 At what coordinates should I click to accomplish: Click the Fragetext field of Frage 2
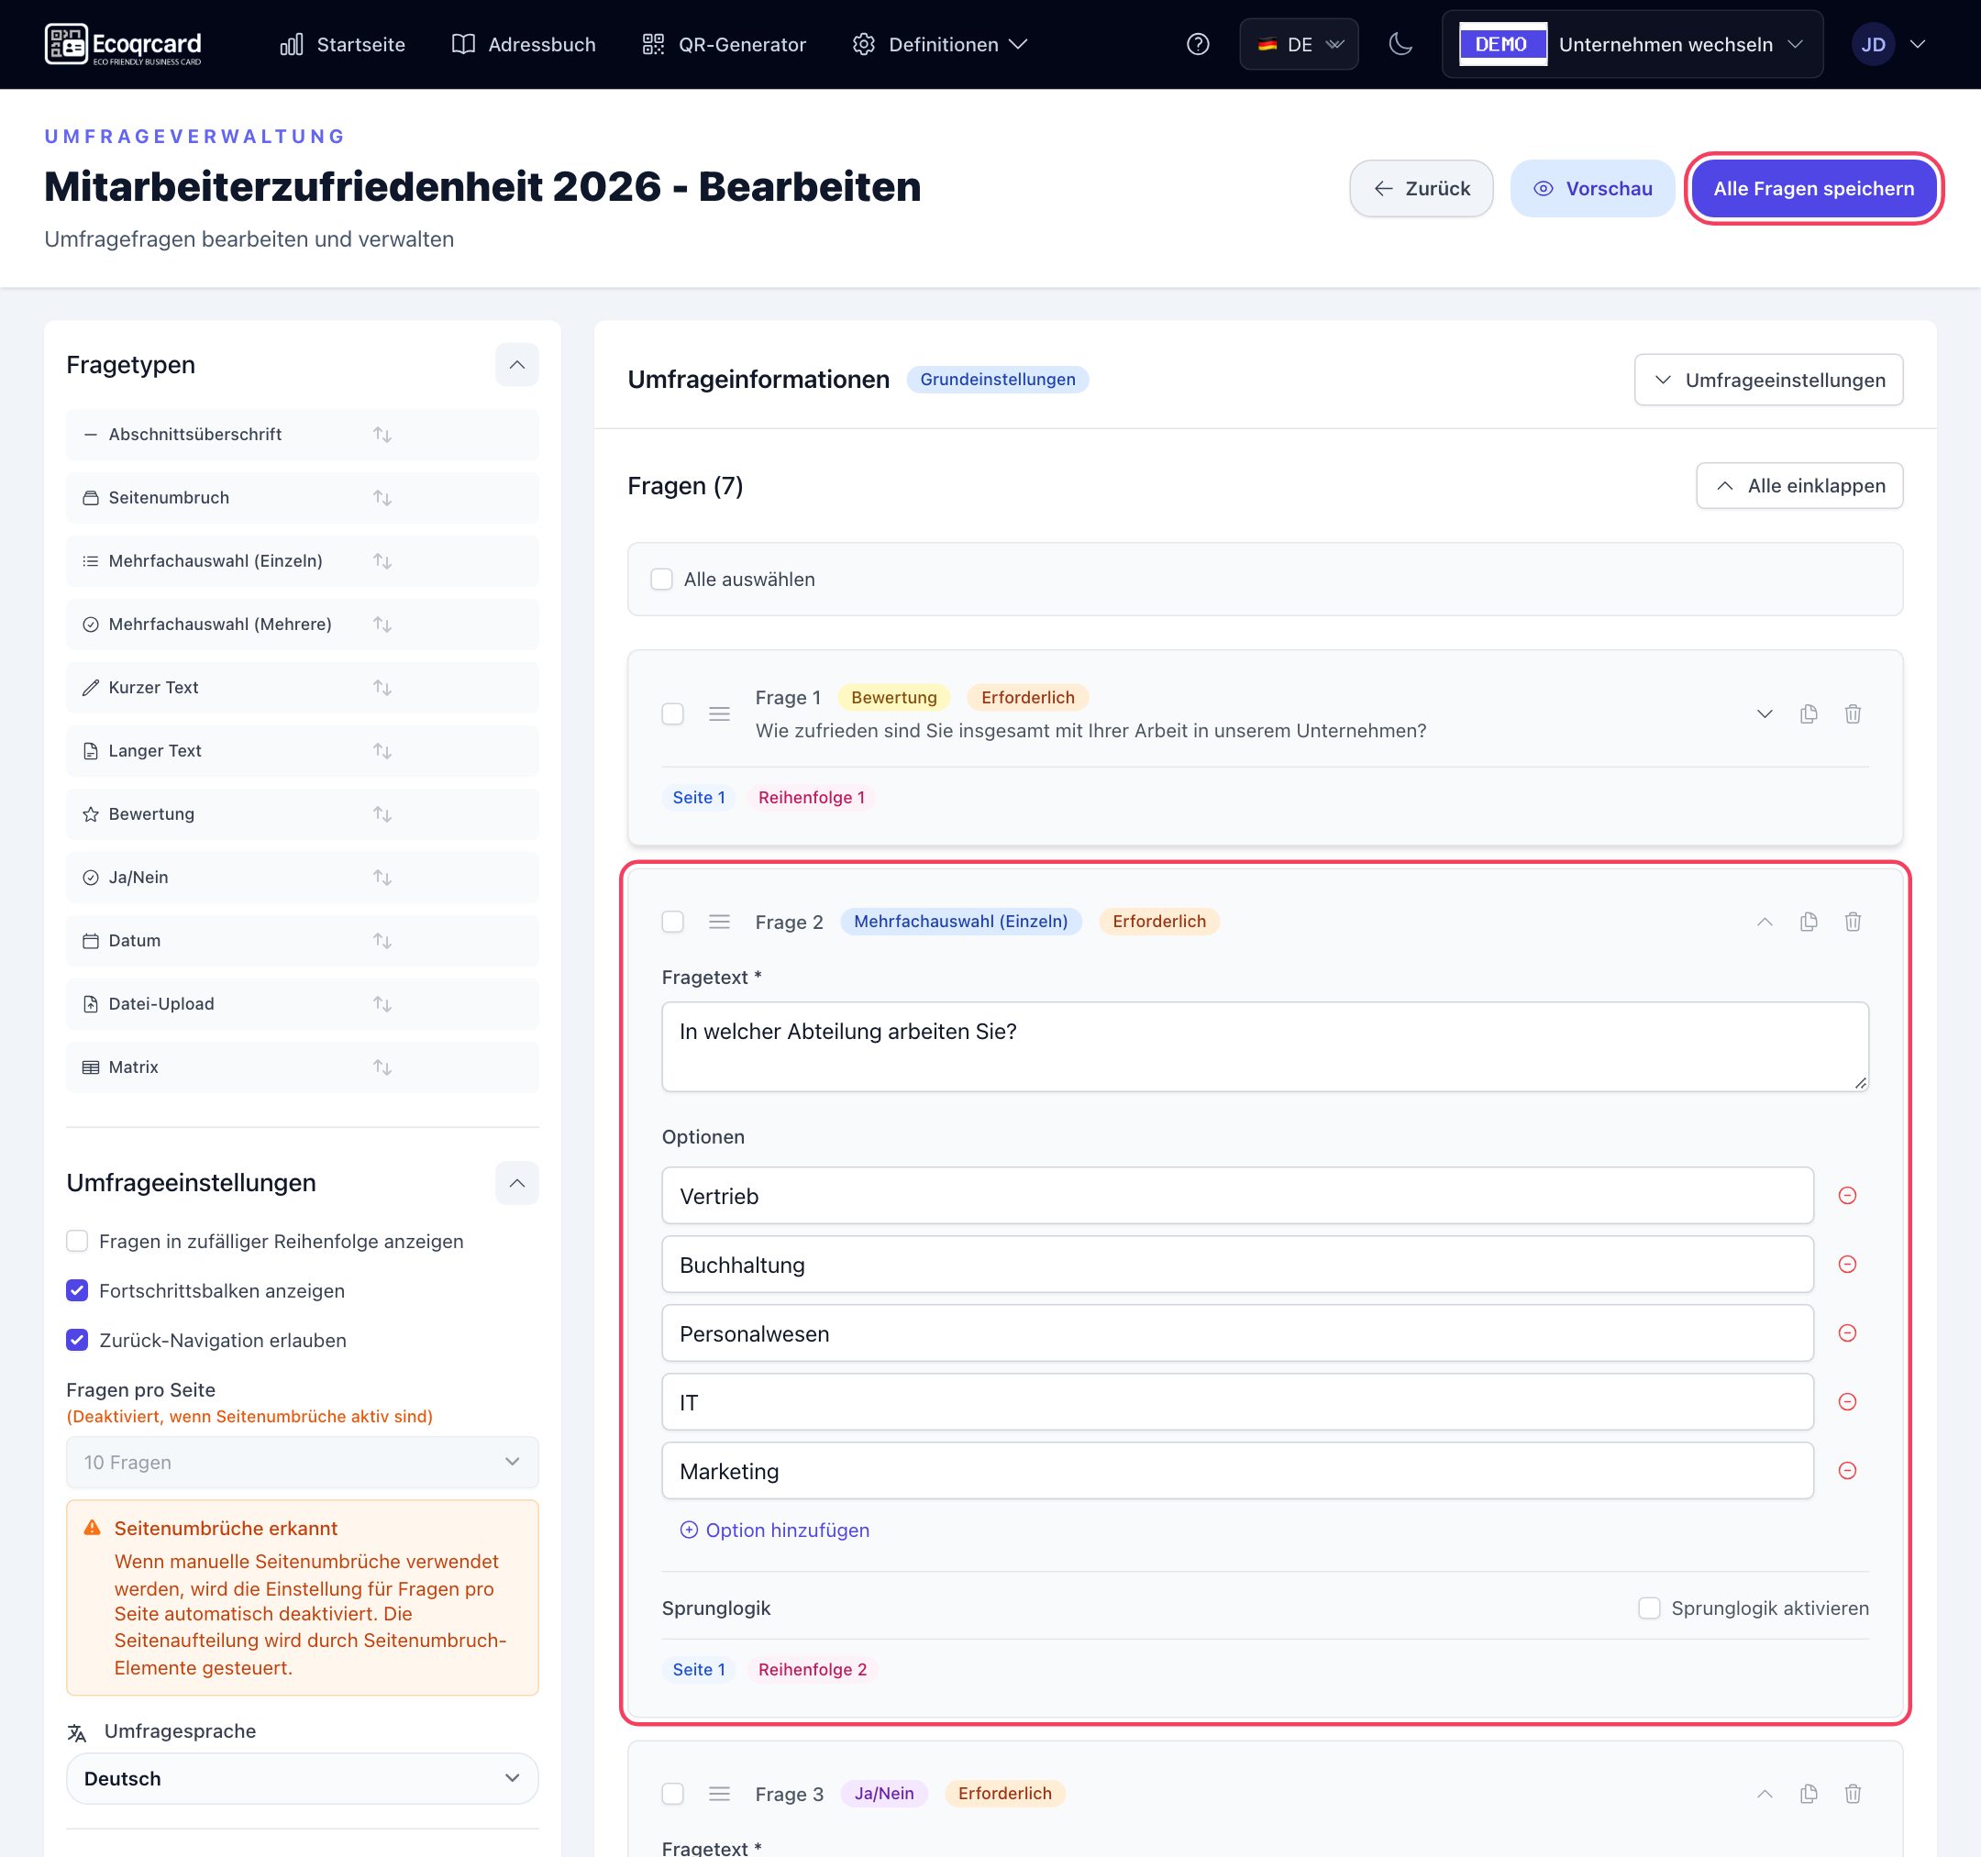coord(1265,1046)
